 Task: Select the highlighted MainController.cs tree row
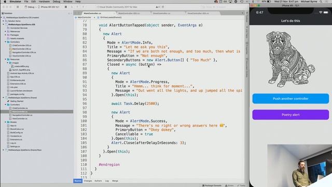pyautogui.click(x=37, y=112)
